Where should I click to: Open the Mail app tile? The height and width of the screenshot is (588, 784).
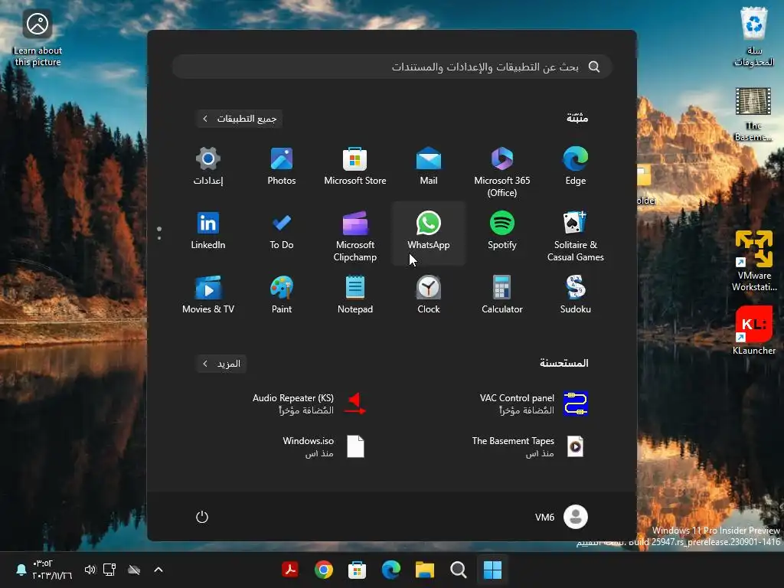(429, 168)
